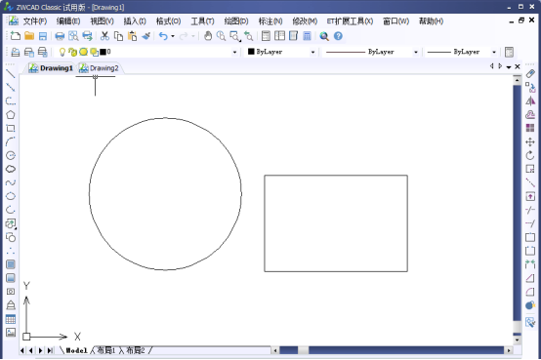Image resolution: width=541 pixels, height=360 pixels.
Task: Pick the Arc drawing tool
Action: click(x=11, y=141)
